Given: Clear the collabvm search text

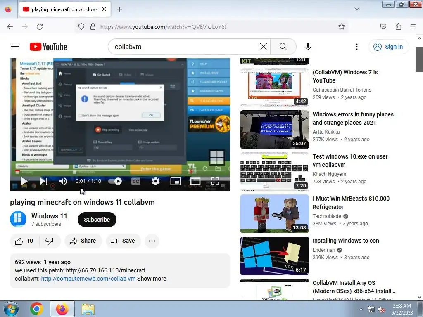Looking at the screenshot, I should [263, 47].
